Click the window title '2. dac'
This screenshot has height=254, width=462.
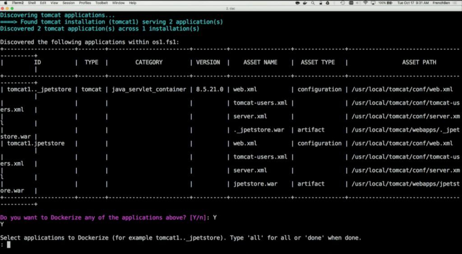tap(231, 9)
